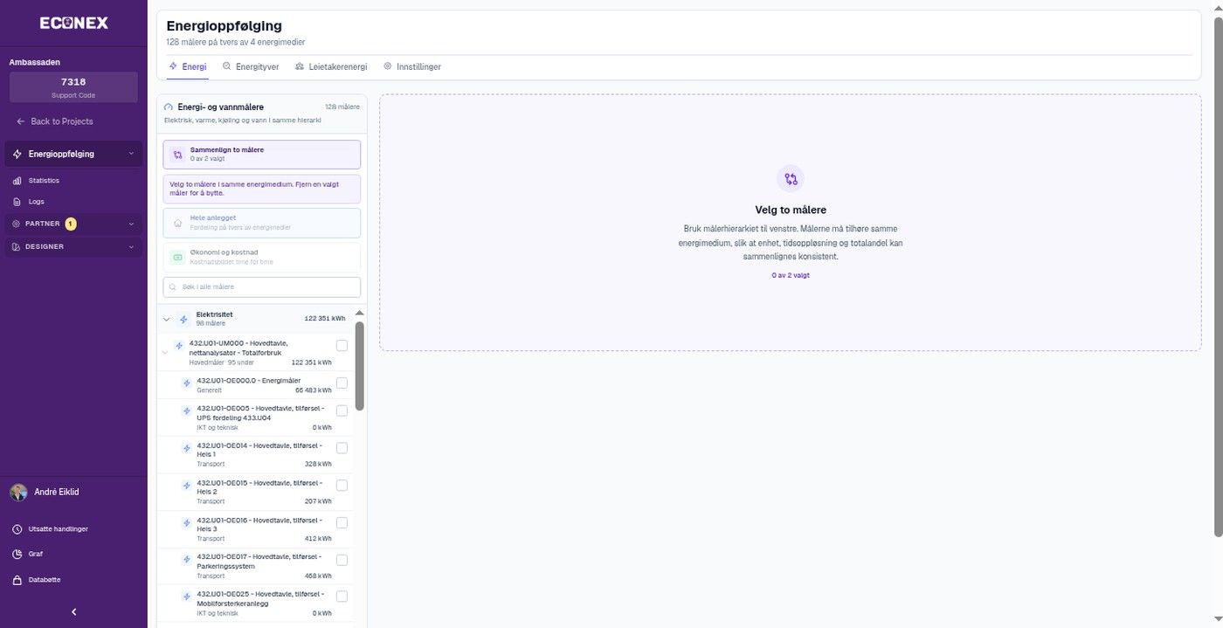Collapse the 432.U01-UM000 Hovedtavle tree node
The image size is (1223, 628).
coord(165,353)
